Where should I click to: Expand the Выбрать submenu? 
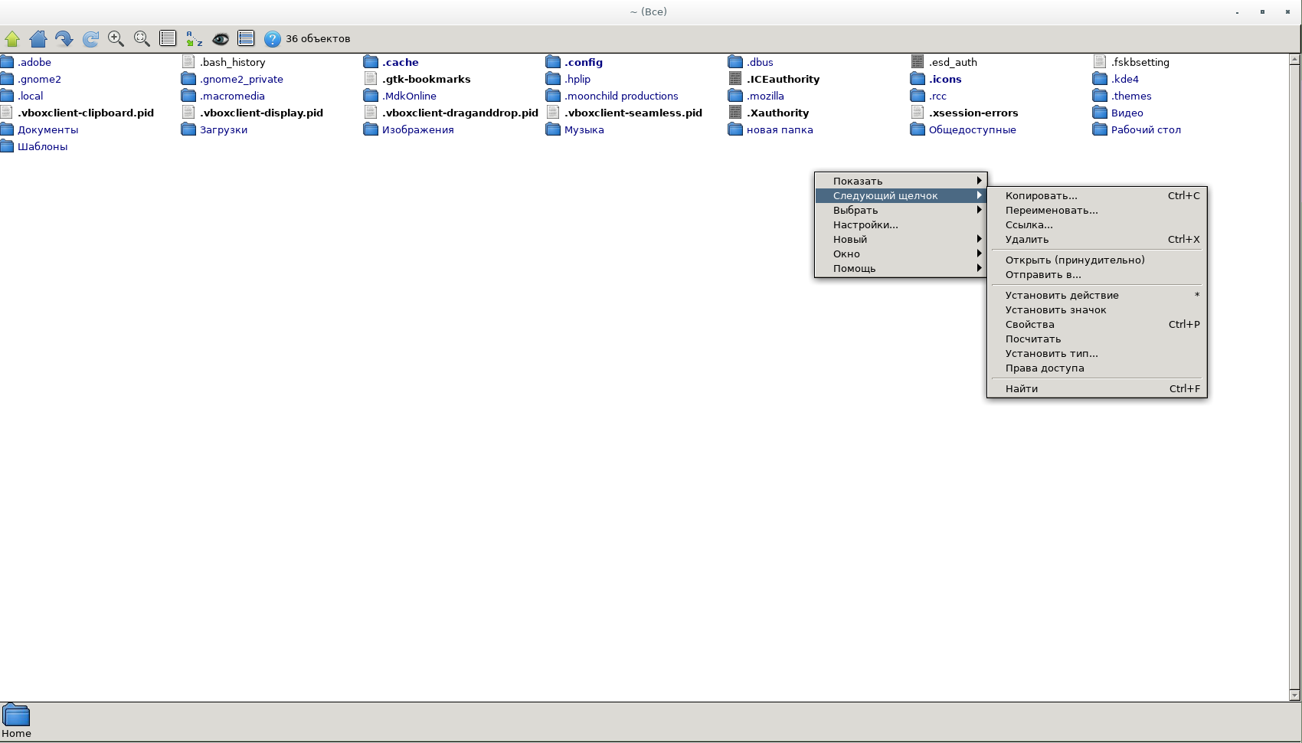click(901, 211)
